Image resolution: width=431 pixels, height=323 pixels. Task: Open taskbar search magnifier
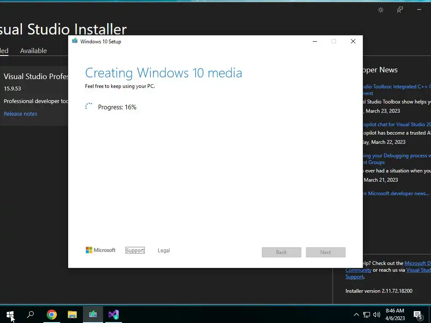30,315
